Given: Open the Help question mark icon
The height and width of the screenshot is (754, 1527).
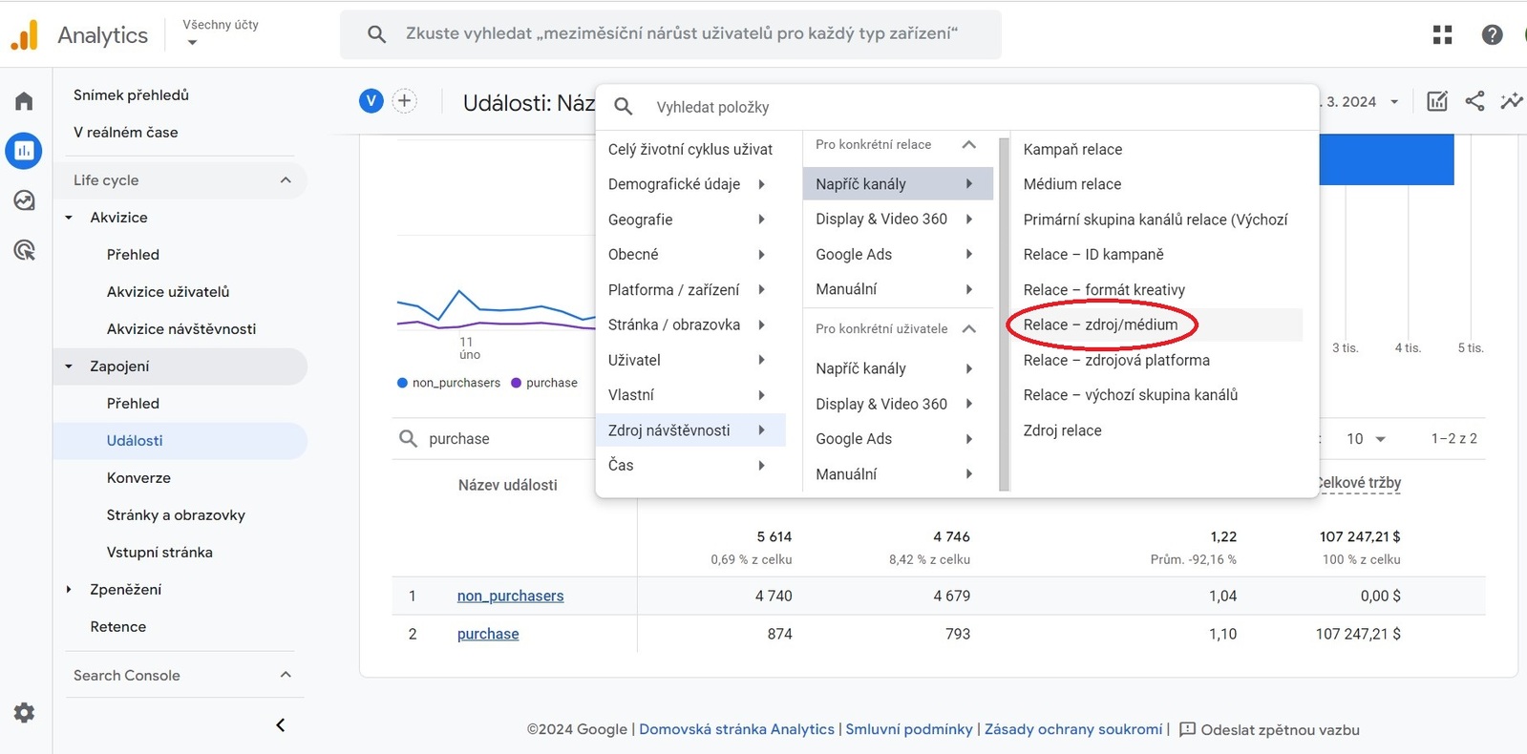Looking at the screenshot, I should click(1492, 35).
